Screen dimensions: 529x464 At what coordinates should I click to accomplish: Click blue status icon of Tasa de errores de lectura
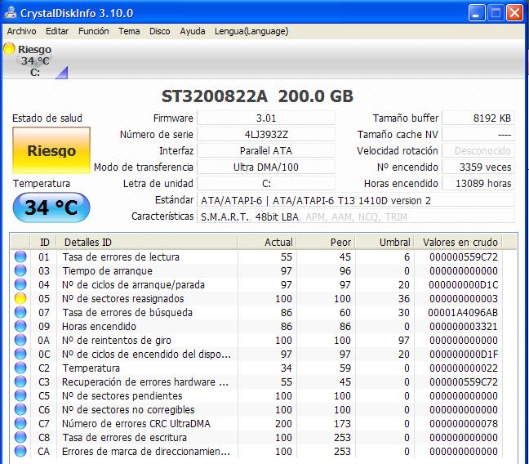(x=20, y=257)
